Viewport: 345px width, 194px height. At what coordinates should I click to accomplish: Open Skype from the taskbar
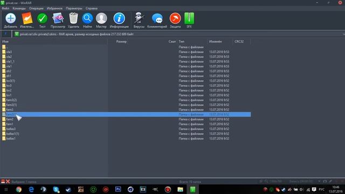(x=56, y=189)
